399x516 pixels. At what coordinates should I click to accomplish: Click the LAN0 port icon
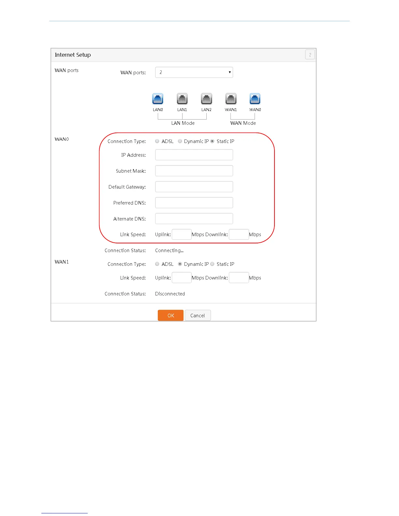pyautogui.click(x=158, y=99)
